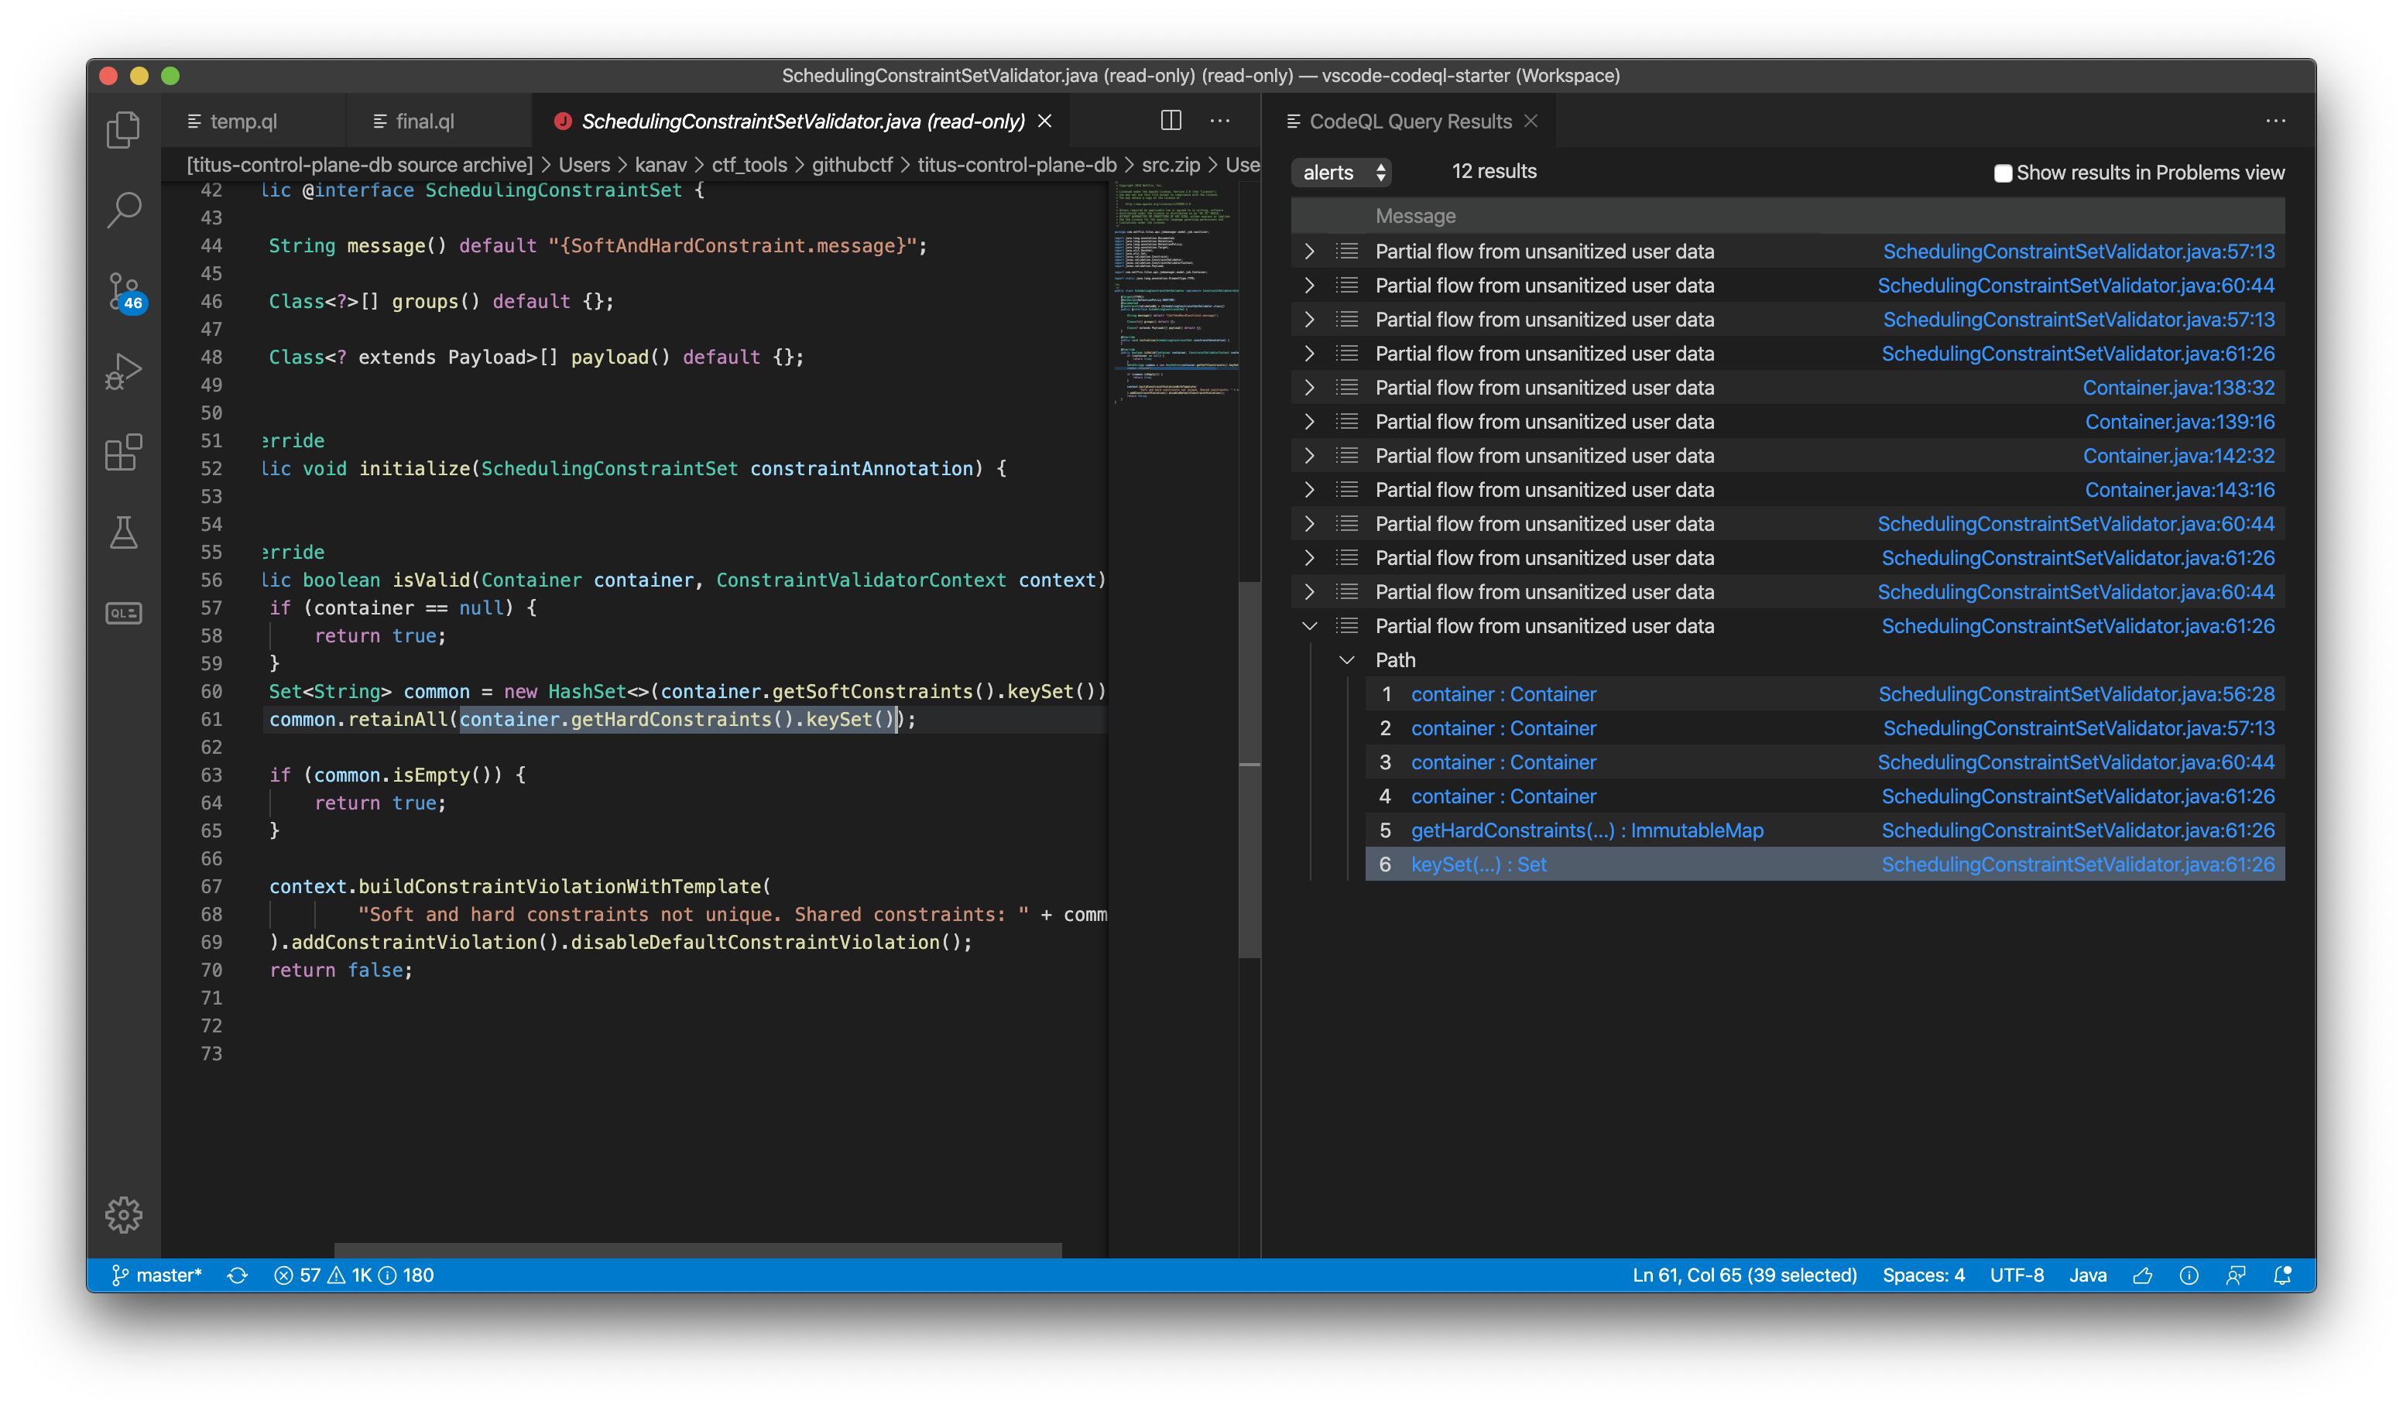Click list icon of Container.java:143:16 row
The height and width of the screenshot is (1407, 2403).
[1346, 490]
